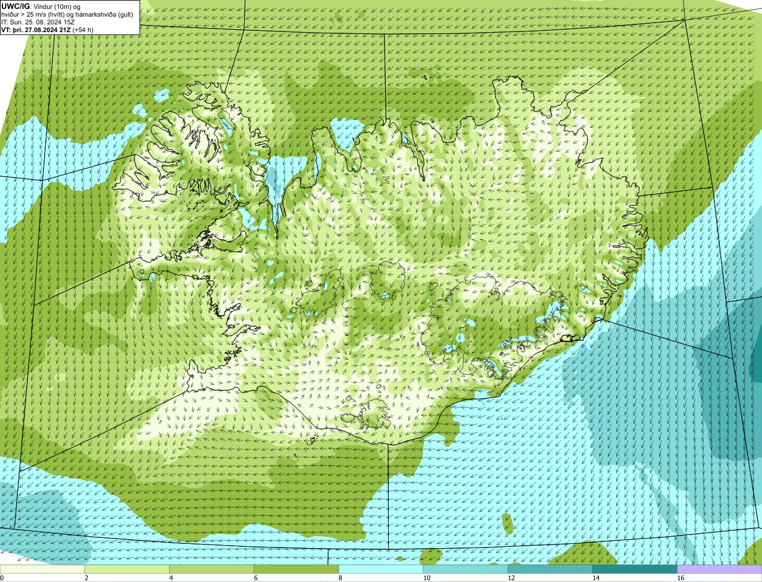The height and width of the screenshot is (582, 762).
Task: Select the pale cyan 8–10 m/s legend swatch
Action: click(381, 569)
